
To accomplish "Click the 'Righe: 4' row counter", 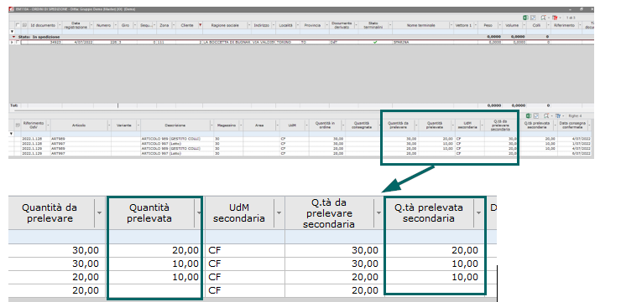I will pos(574,115).
